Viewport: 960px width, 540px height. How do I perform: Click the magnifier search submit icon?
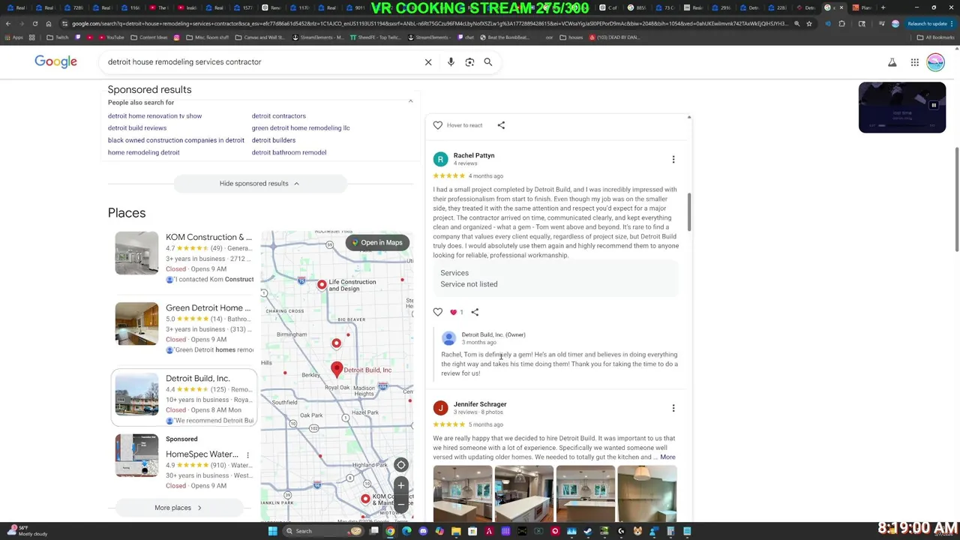pos(488,62)
